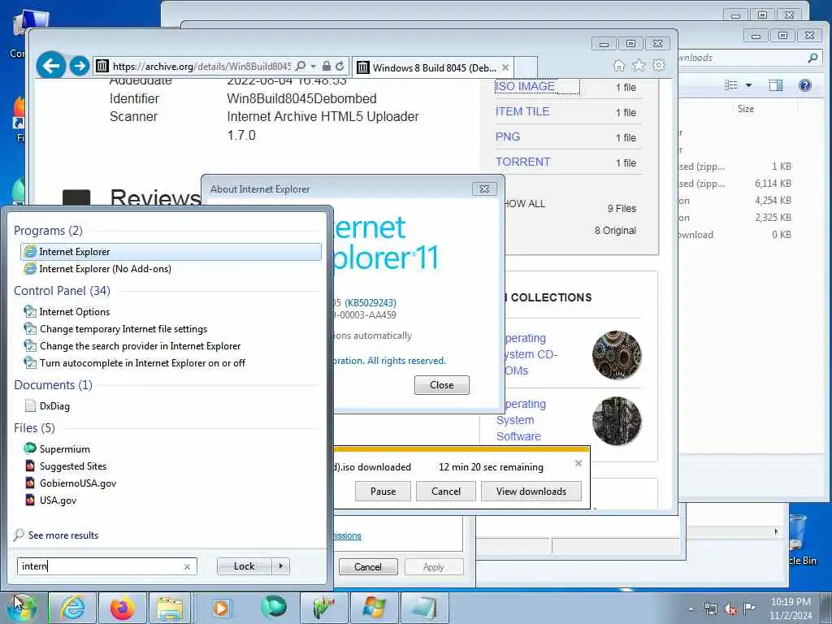This screenshot has width=832, height=624.
Task: Click the Lock button in Start menu
Action: coord(244,566)
